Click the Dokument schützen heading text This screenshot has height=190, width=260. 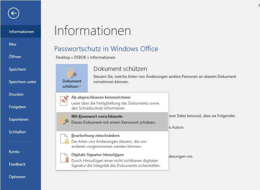(x=120, y=69)
